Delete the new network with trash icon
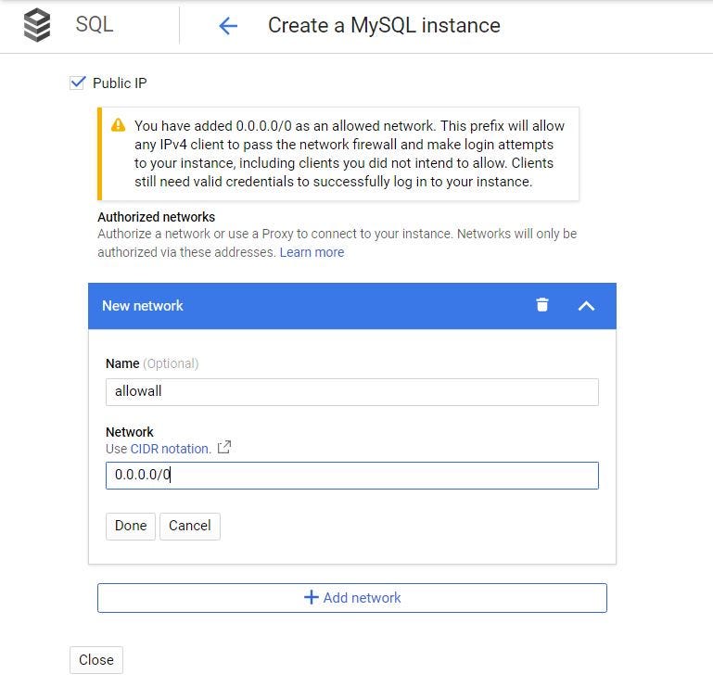The image size is (713, 687). pos(542,305)
